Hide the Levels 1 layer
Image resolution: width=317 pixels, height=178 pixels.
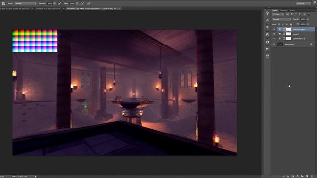tap(274, 34)
